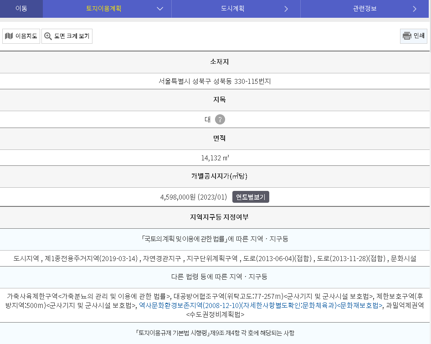Image resolution: width=431 pixels, height=344 pixels.
Task: Launch the 이음지도 map viewer
Action: point(21,36)
